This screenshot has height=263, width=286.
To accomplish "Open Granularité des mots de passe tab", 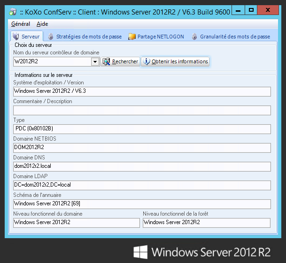I will pos(231,37).
